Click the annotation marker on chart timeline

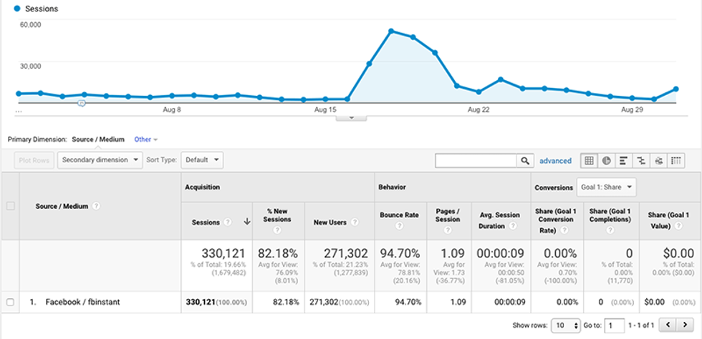pos(82,103)
